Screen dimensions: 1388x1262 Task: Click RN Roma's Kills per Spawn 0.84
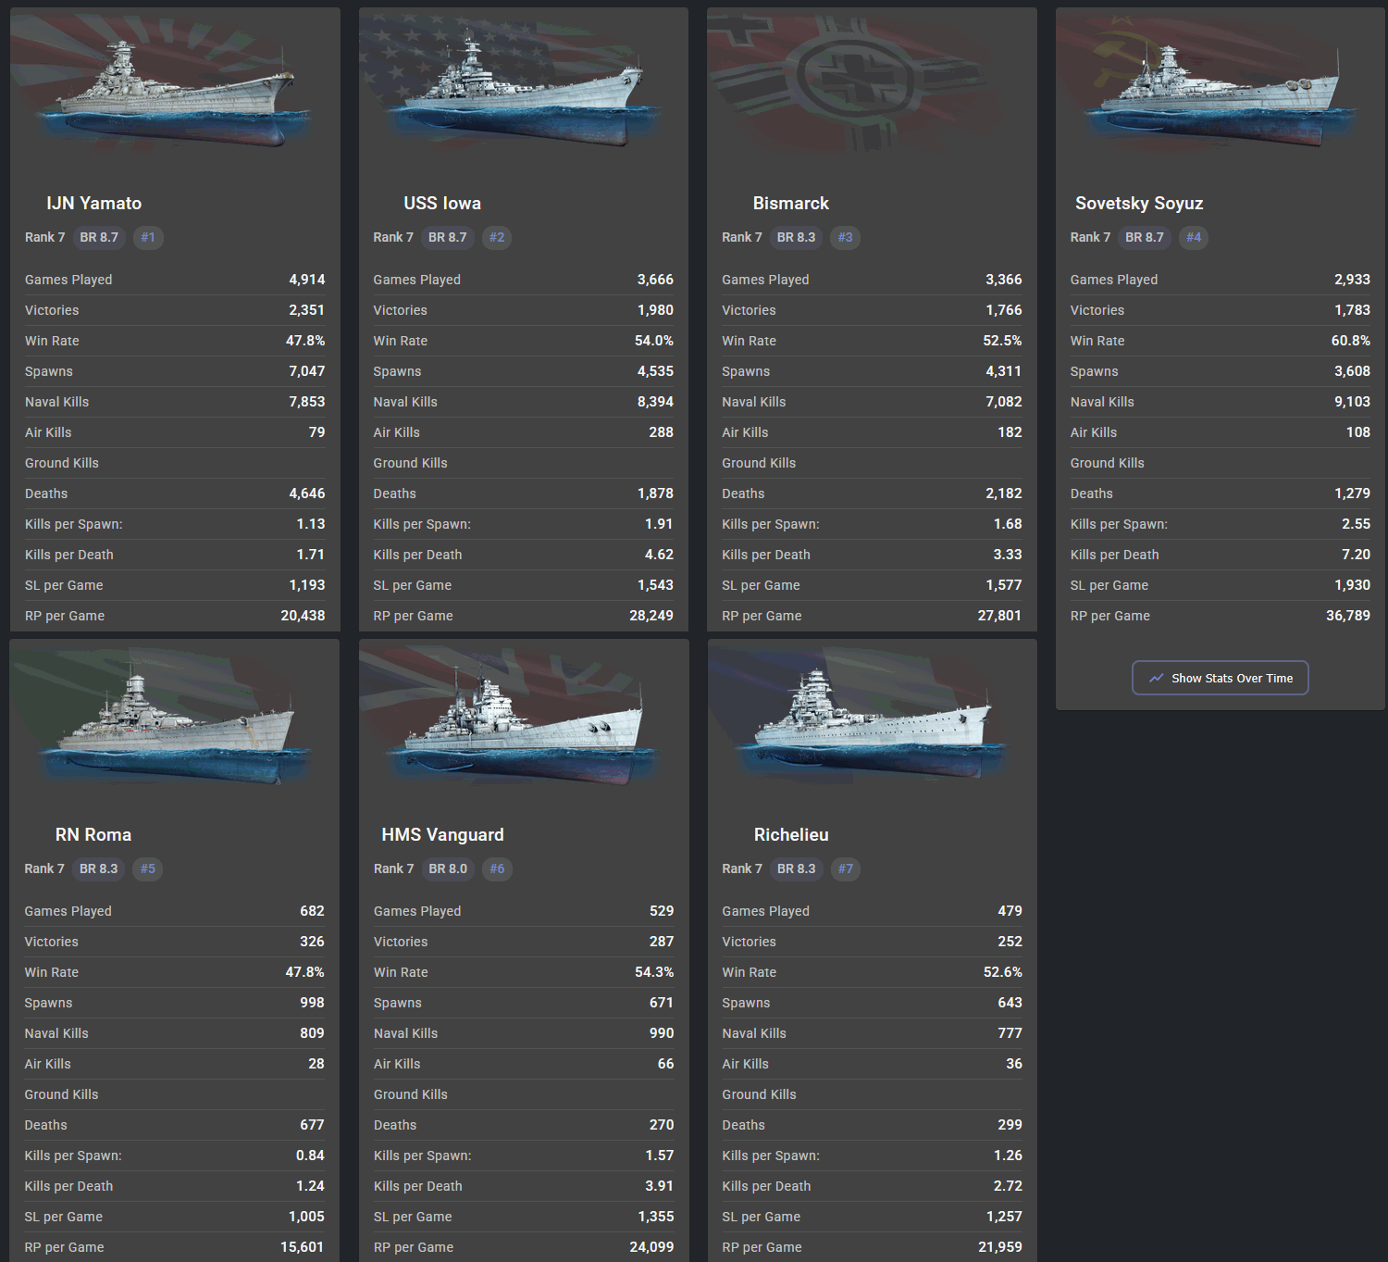(x=310, y=1156)
